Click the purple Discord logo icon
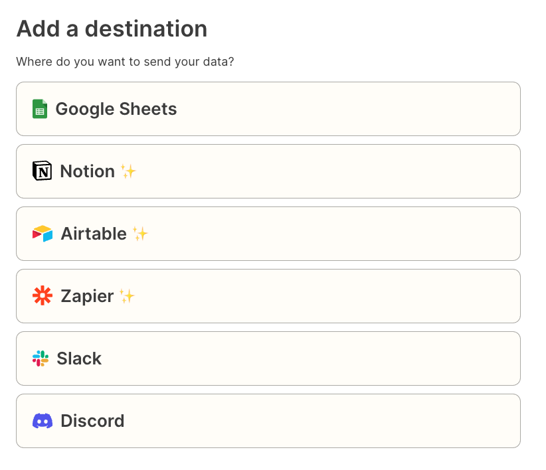 click(43, 421)
